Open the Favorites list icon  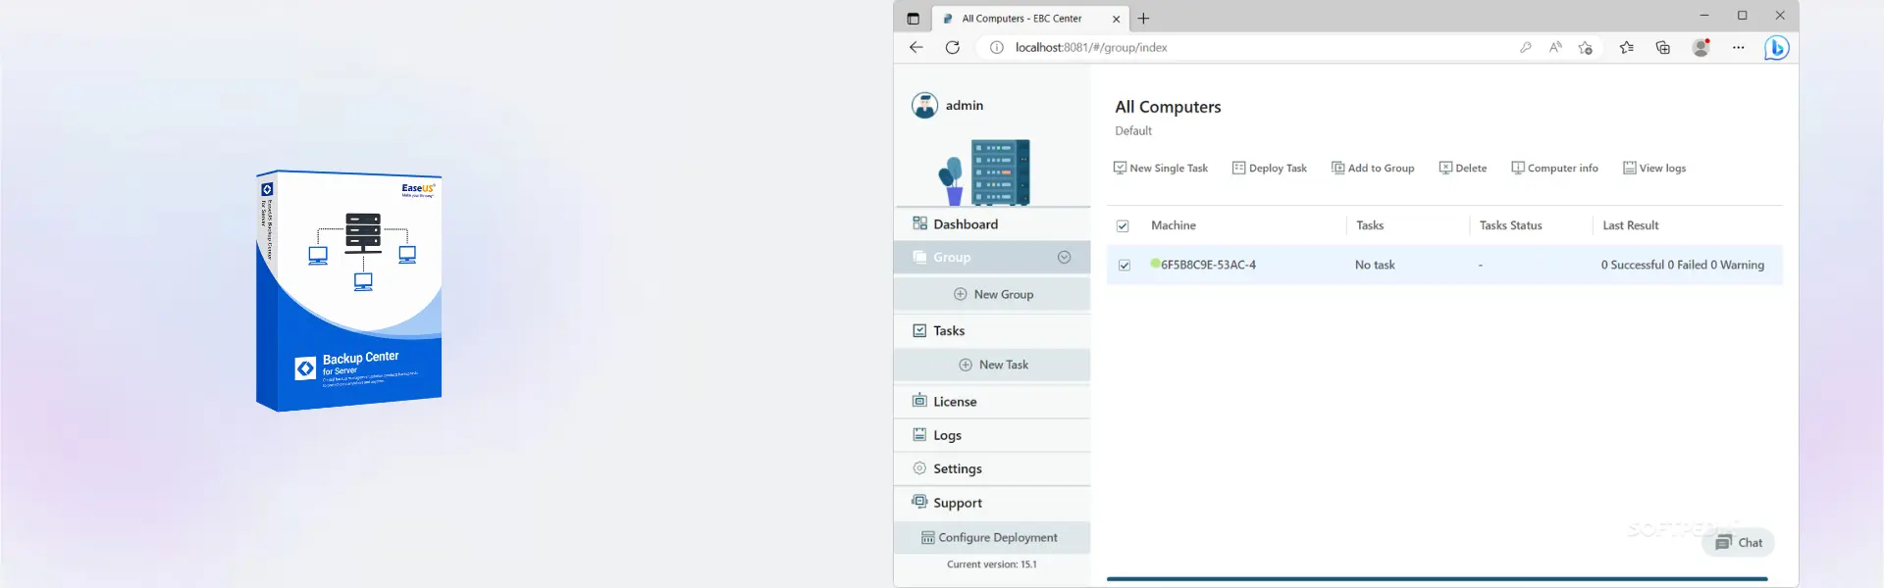[x=1627, y=47]
